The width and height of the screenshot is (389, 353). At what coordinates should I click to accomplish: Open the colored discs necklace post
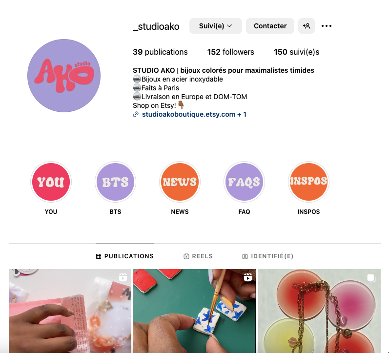pyautogui.click(x=319, y=311)
